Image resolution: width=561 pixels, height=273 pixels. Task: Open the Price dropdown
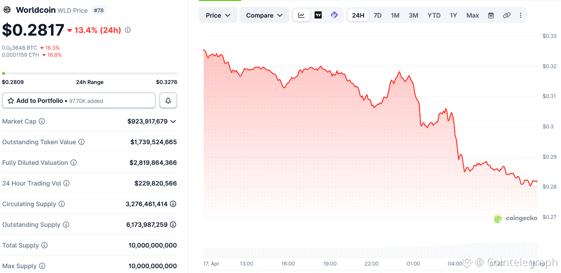pyautogui.click(x=218, y=15)
